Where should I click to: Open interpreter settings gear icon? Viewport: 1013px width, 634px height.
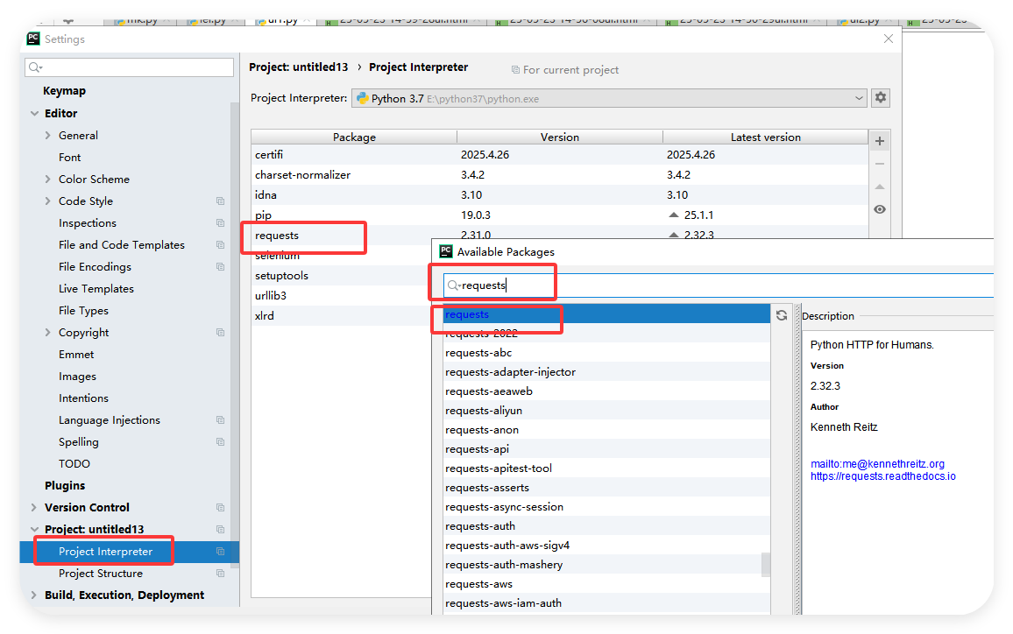click(880, 98)
